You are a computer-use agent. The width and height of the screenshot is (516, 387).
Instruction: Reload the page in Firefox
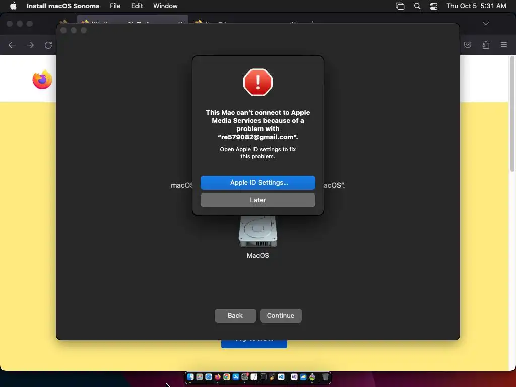pyautogui.click(x=48, y=45)
